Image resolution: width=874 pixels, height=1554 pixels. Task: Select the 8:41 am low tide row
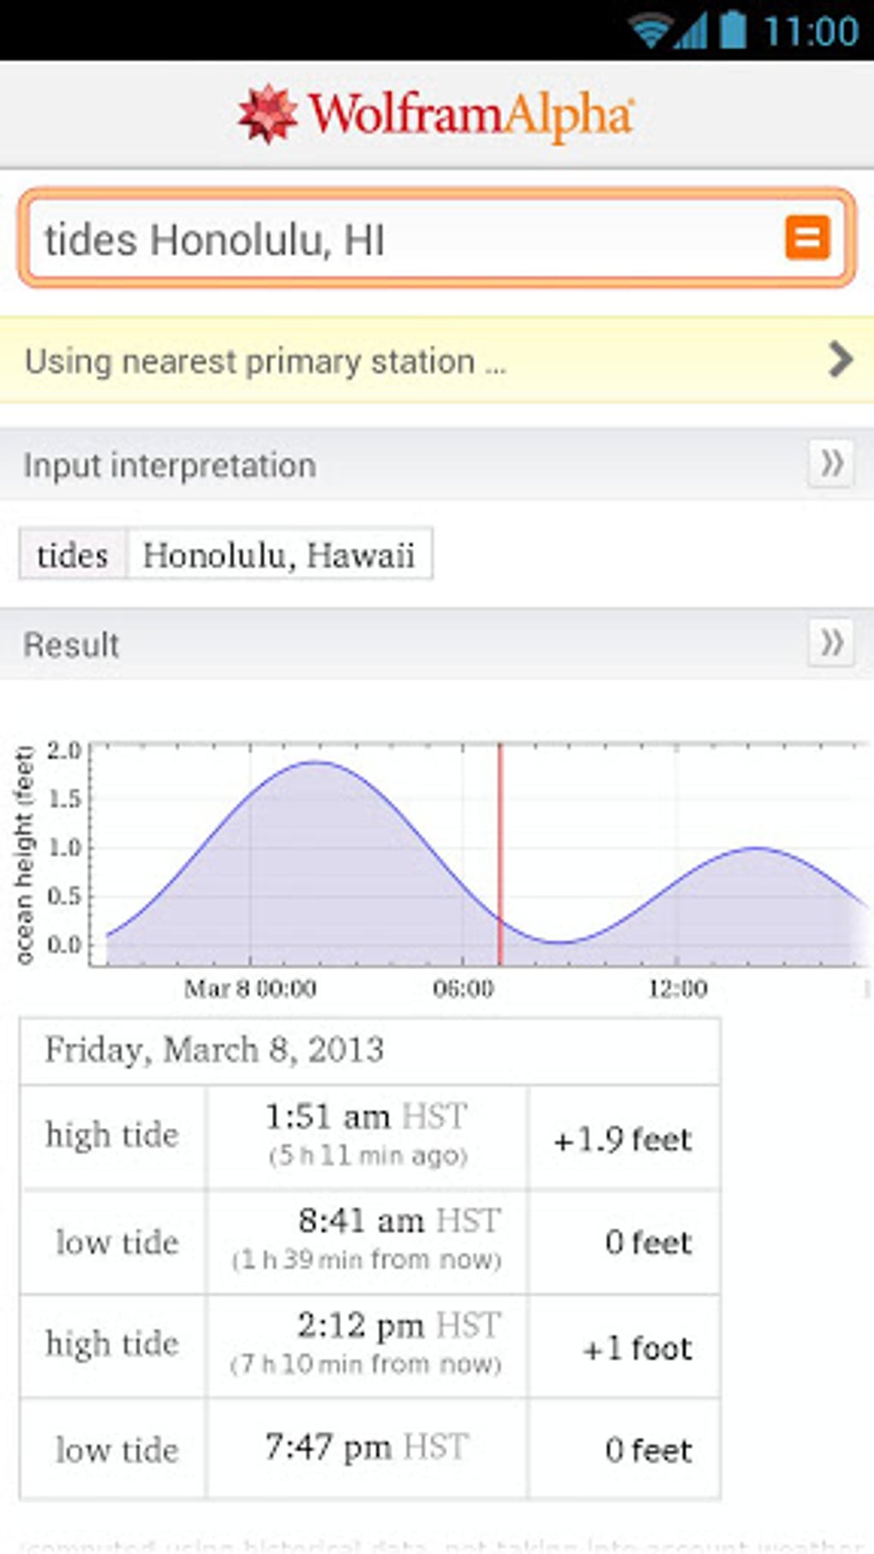368,1241
